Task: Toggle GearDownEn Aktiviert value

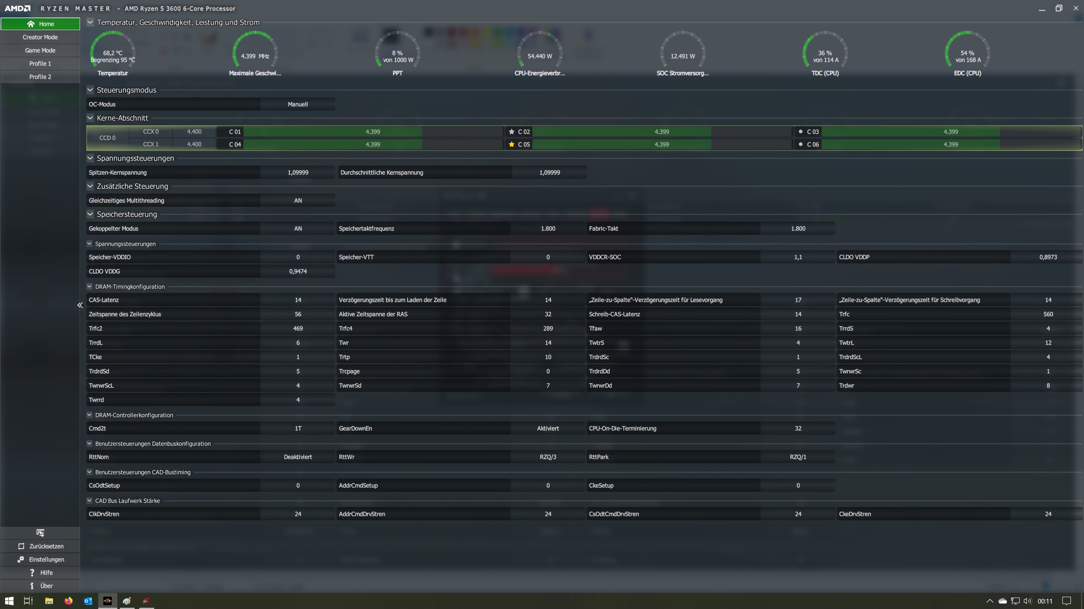Action: [548, 428]
